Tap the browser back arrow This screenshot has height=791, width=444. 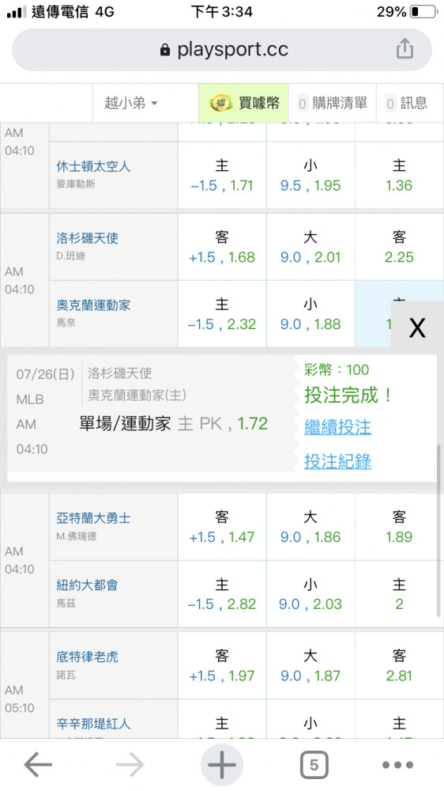point(38,765)
